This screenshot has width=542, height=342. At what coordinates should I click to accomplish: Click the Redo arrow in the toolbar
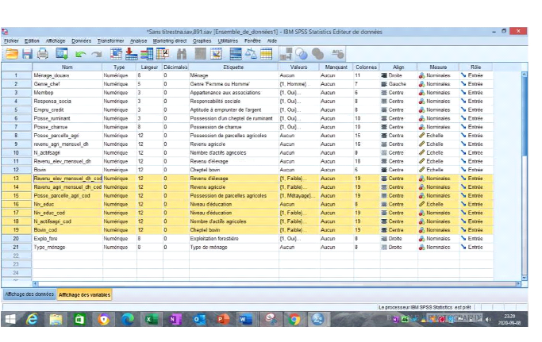point(96,54)
